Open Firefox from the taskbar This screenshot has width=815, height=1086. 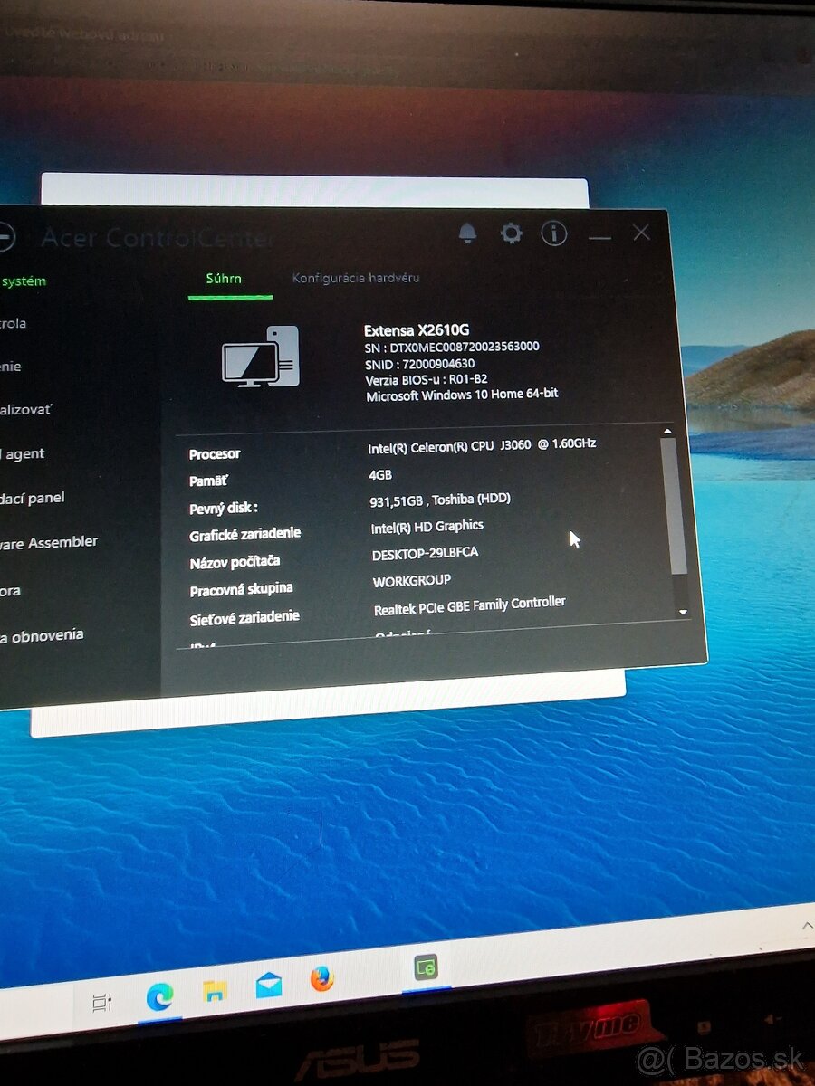[x=321, y=979]
